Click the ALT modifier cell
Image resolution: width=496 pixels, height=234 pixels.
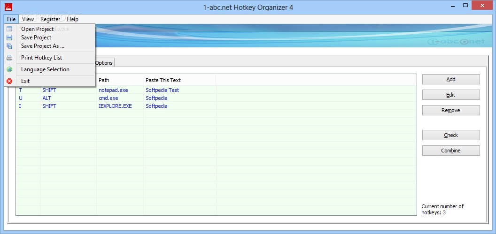click(46, 98)
